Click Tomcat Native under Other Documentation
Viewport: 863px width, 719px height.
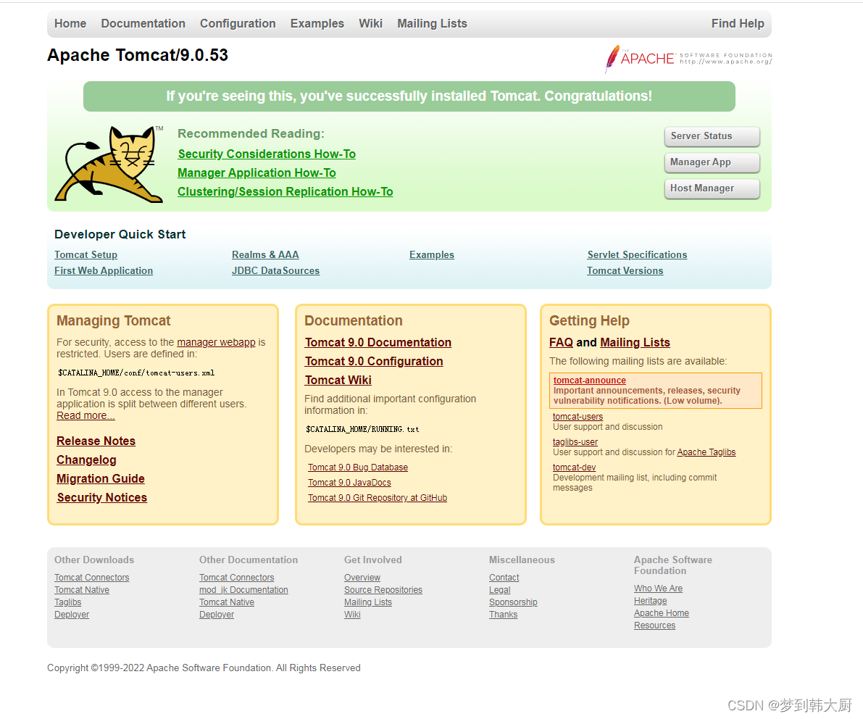227,602
